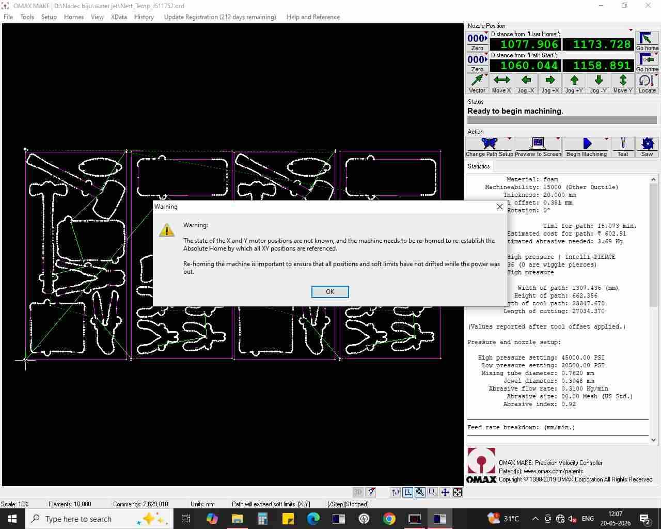Screen dimensions: 661x529
Task: Select the Statistics tab
Action: point(479,166)
